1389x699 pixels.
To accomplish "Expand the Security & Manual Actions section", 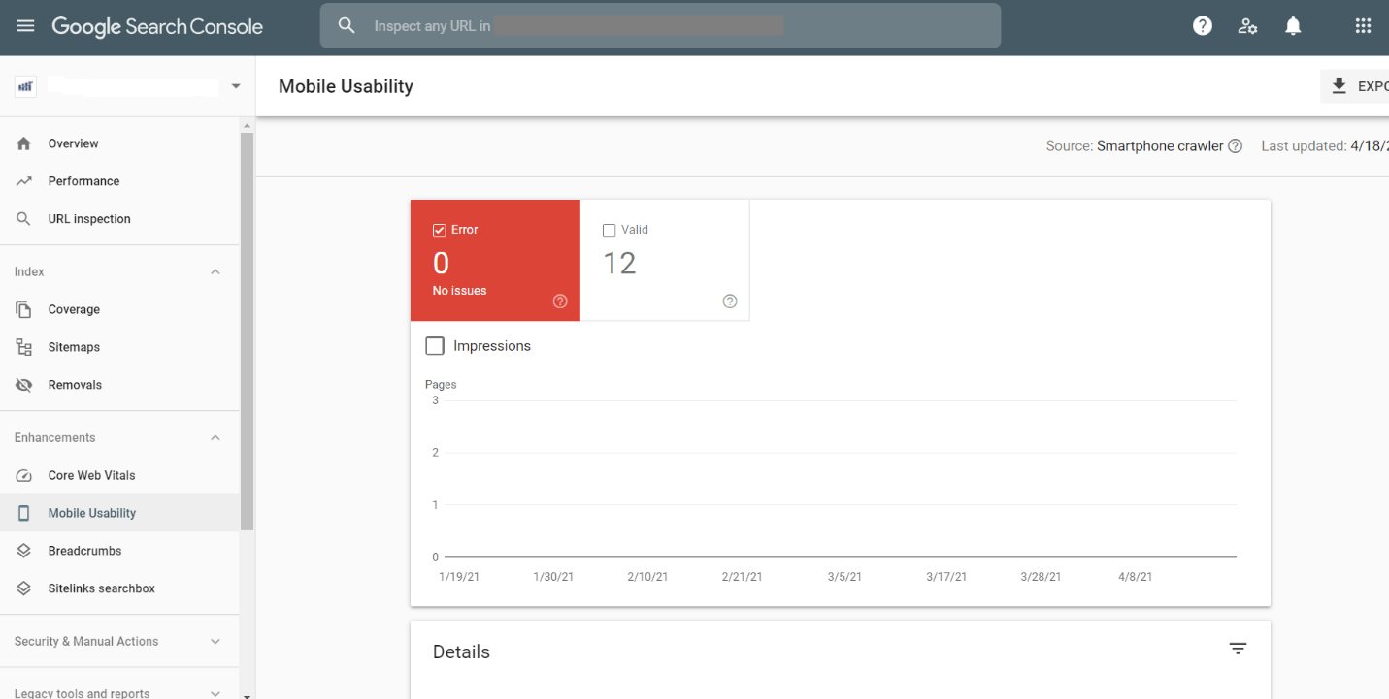I will 215,641.
